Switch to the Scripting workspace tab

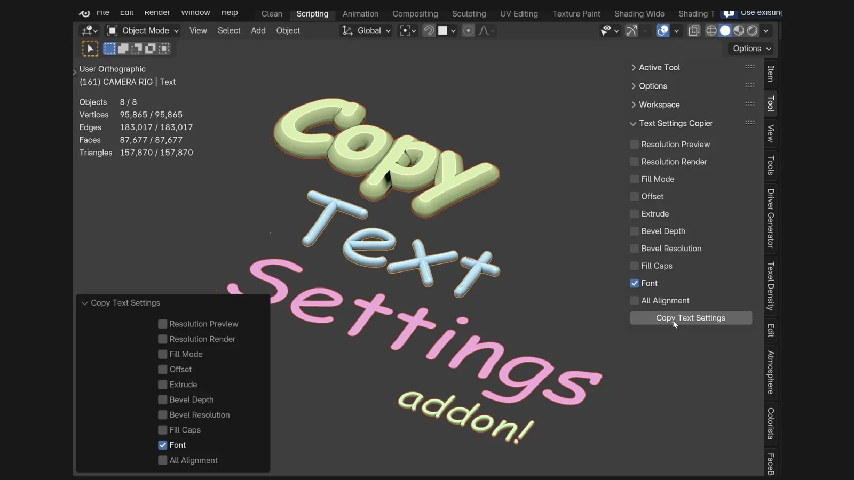point(312,14)
